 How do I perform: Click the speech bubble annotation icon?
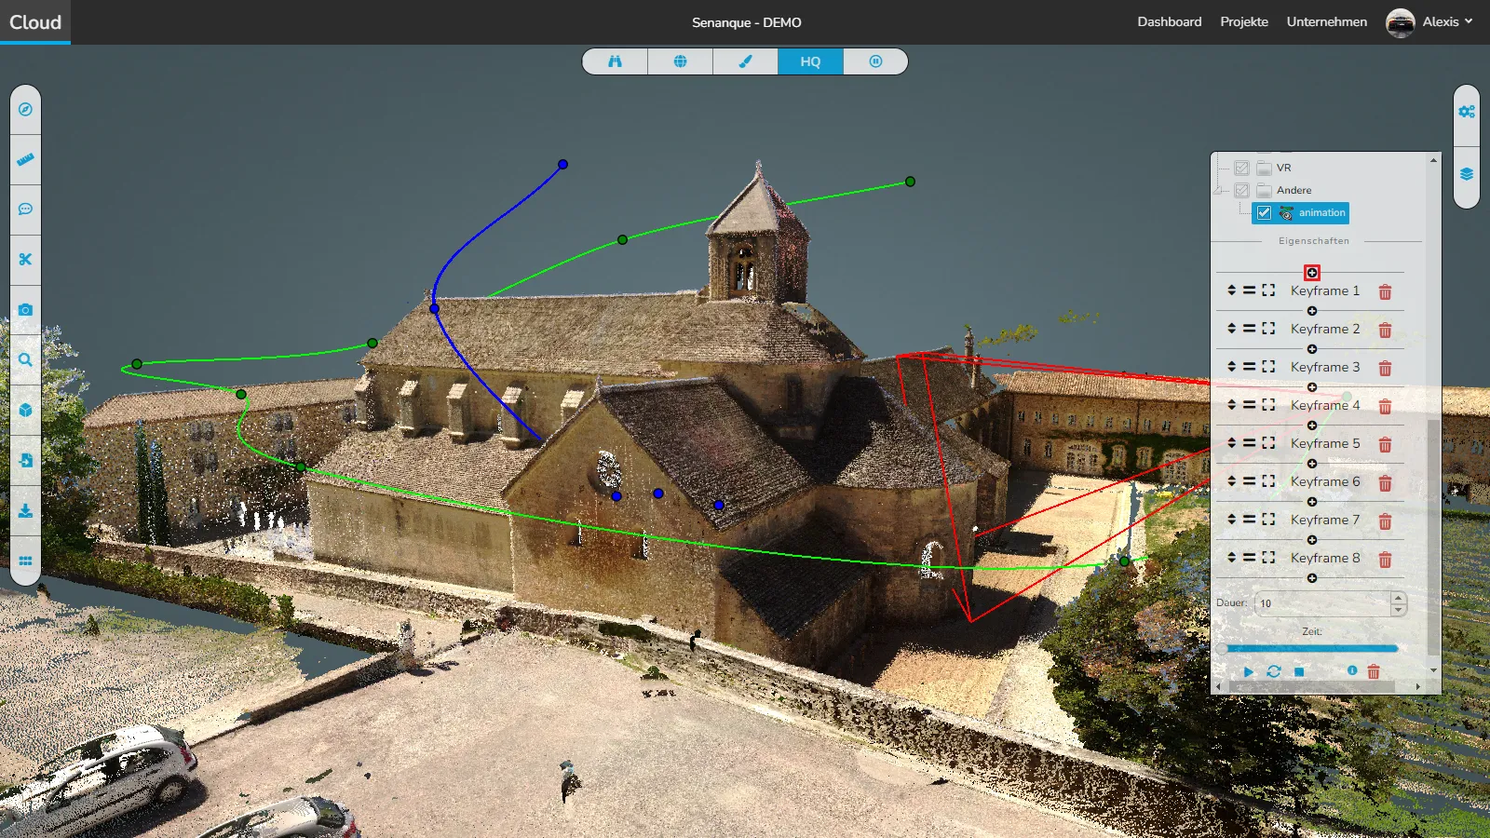pyautogui.click(x=25, y=209)
